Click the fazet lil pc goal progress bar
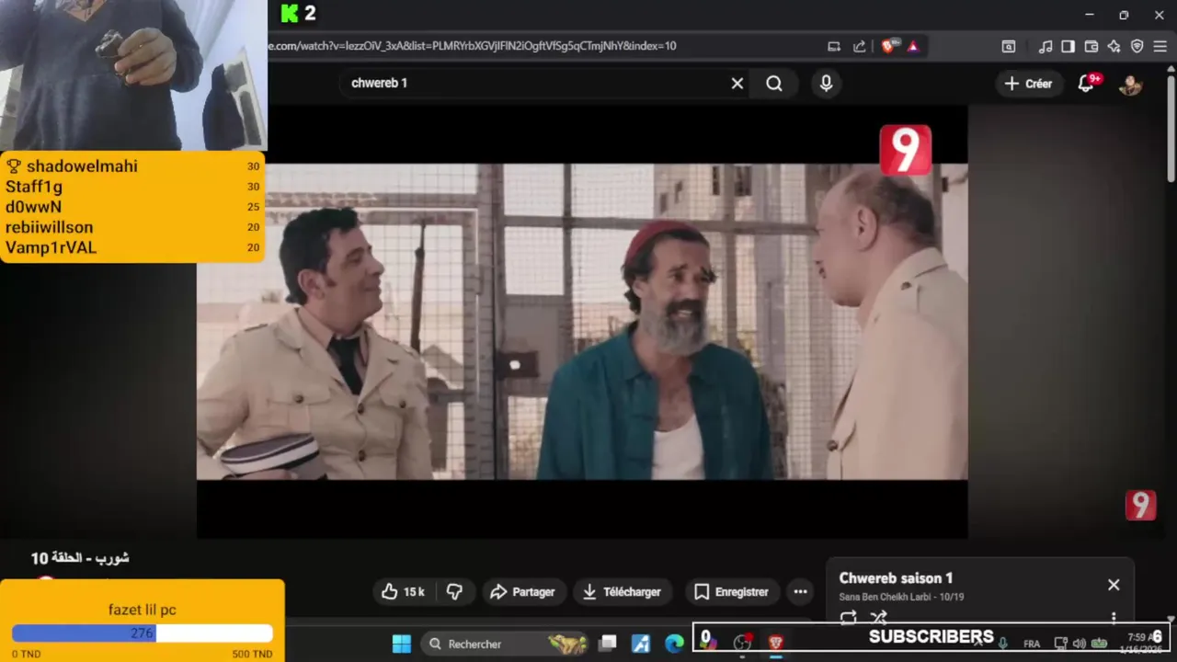The width and height of the screenshot is (1177, 662). [143, 633]
